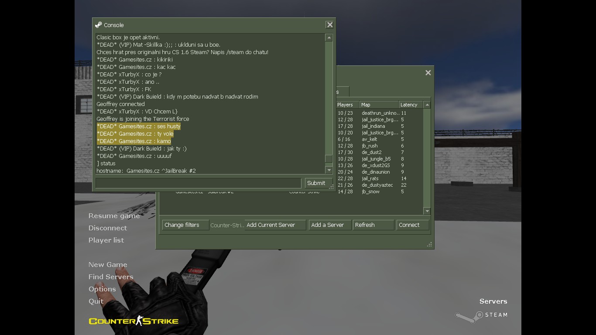Submit the console command
Screen dimensions: 596x335
pos(318,183)
